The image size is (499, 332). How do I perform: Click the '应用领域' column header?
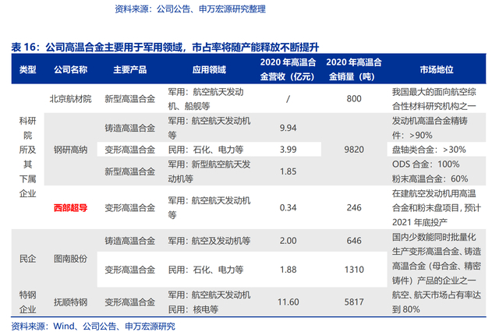pyautogui.click(x=209, y=69)
